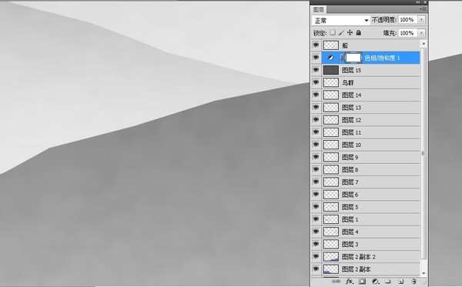Click the delete layer trash icon
The image size is (462, 287).
[x=414, y=282]
